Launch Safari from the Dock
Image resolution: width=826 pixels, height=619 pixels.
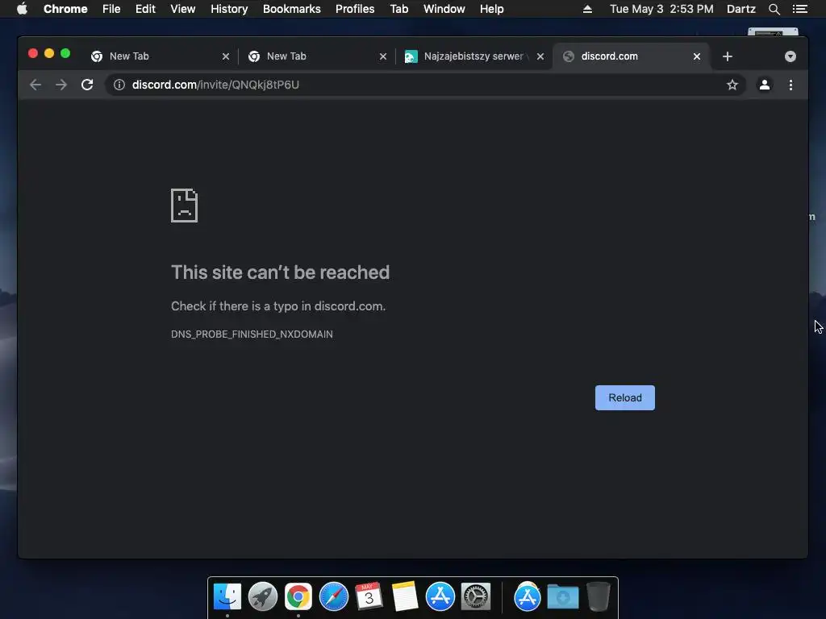[334, 597]
